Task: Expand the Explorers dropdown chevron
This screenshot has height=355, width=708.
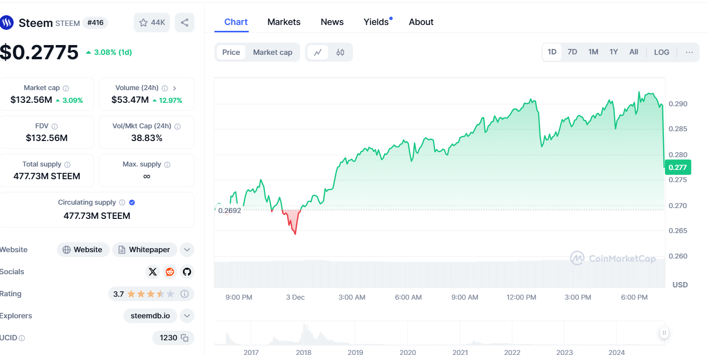Action: tap(187, 316)
